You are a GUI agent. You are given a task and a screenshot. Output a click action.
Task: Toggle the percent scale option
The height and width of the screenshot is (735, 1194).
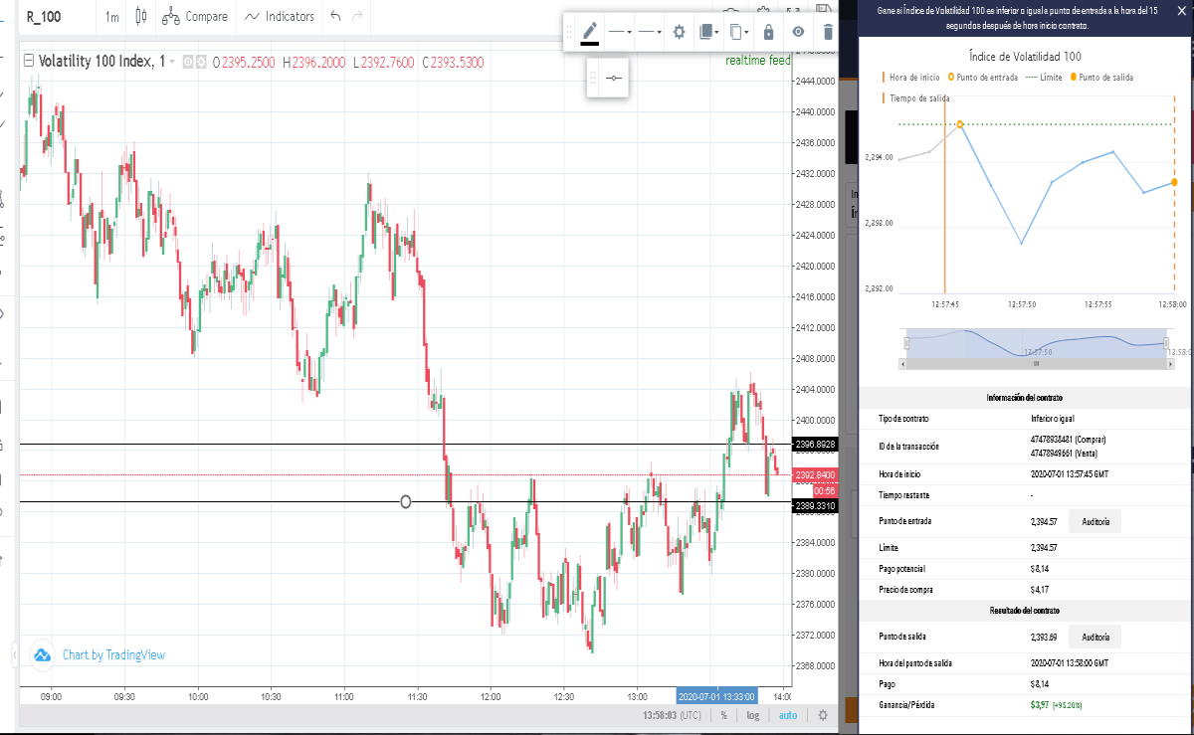(723, 715)
